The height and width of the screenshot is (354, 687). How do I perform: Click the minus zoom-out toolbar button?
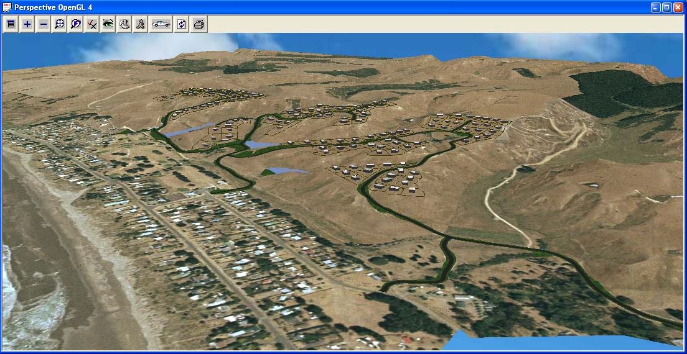click(x=44, y=24)
